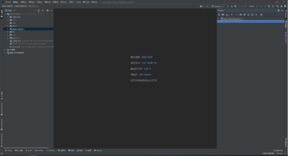
Task: Open Maven panel options gear
Action: (x=279, y=10)
